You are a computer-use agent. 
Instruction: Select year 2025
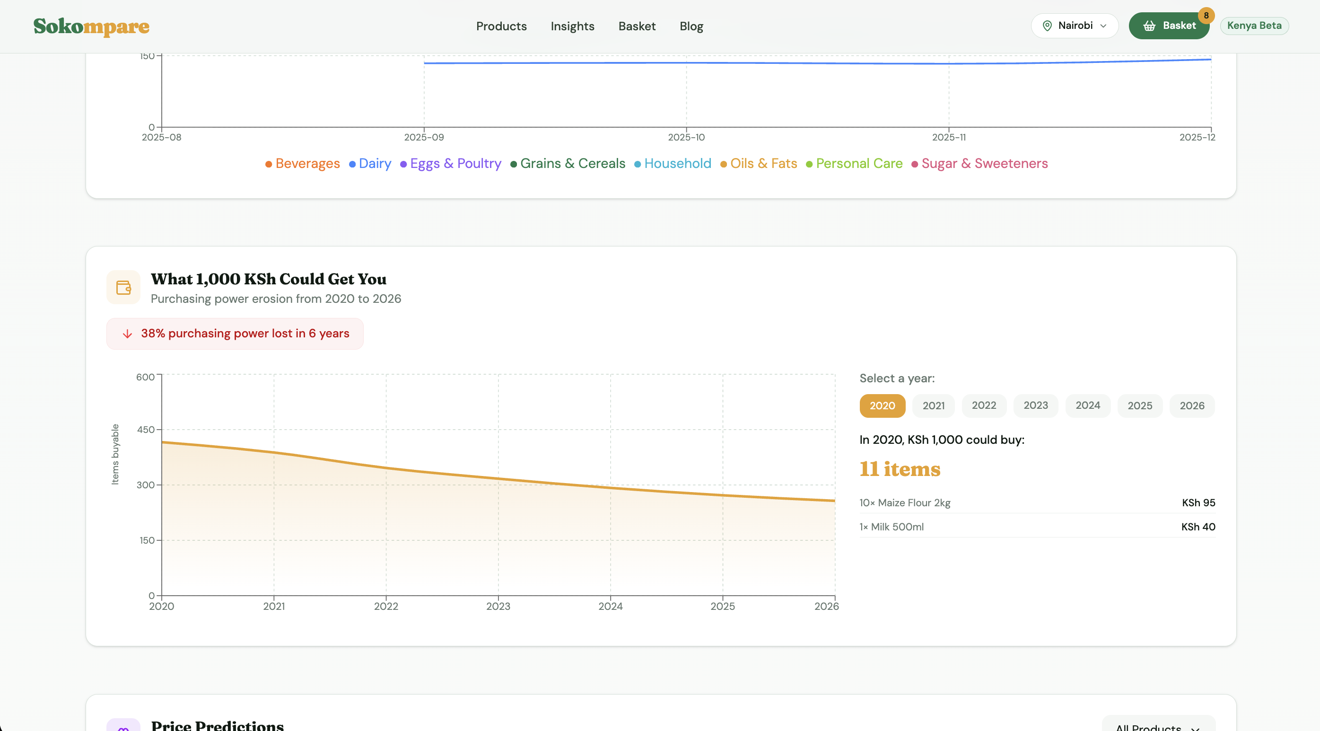pyautogui.click(x=1140, y=406)
